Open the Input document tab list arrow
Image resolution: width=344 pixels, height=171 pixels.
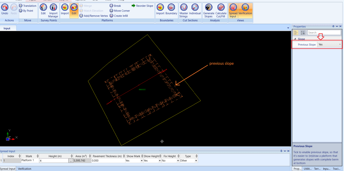pyautogui.click(x=288, y=28)
